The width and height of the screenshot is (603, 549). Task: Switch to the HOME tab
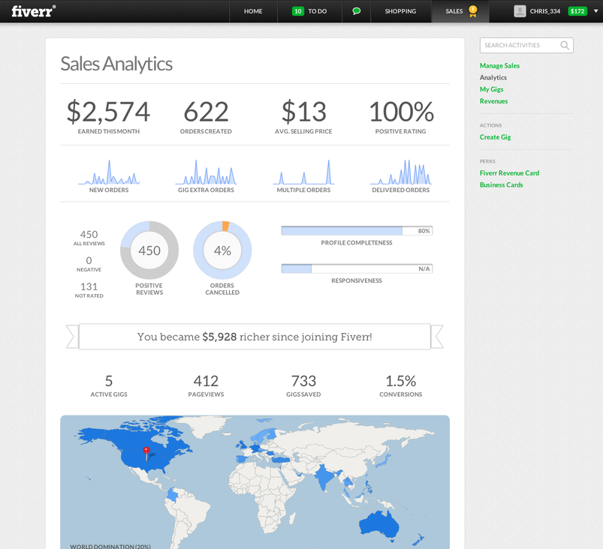[x=253, y=11]
